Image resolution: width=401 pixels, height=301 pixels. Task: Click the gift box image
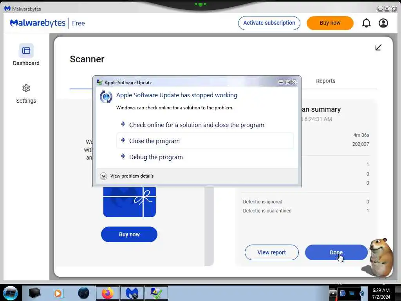(129, 202)
